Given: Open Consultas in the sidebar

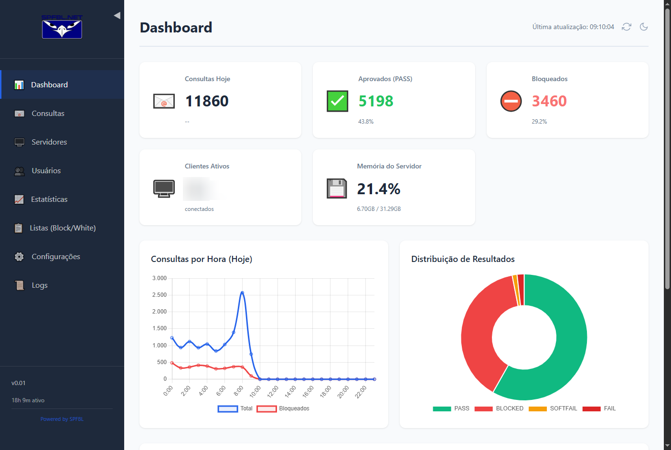Looking at the screenshot, I should coord(62,113).
